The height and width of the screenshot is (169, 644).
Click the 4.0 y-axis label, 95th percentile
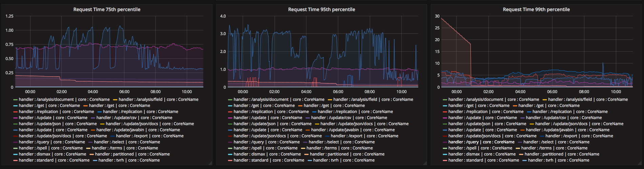pyautogui.click(x=223, y=16)
